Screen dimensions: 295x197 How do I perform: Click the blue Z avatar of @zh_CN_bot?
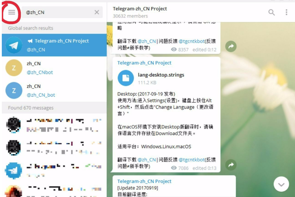[14, 91]
